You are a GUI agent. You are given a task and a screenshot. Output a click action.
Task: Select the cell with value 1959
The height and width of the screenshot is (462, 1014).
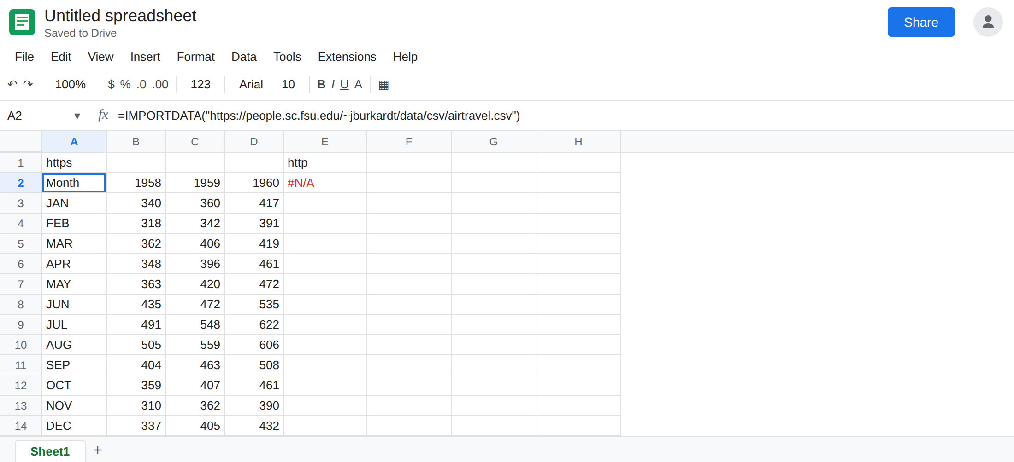195,183
